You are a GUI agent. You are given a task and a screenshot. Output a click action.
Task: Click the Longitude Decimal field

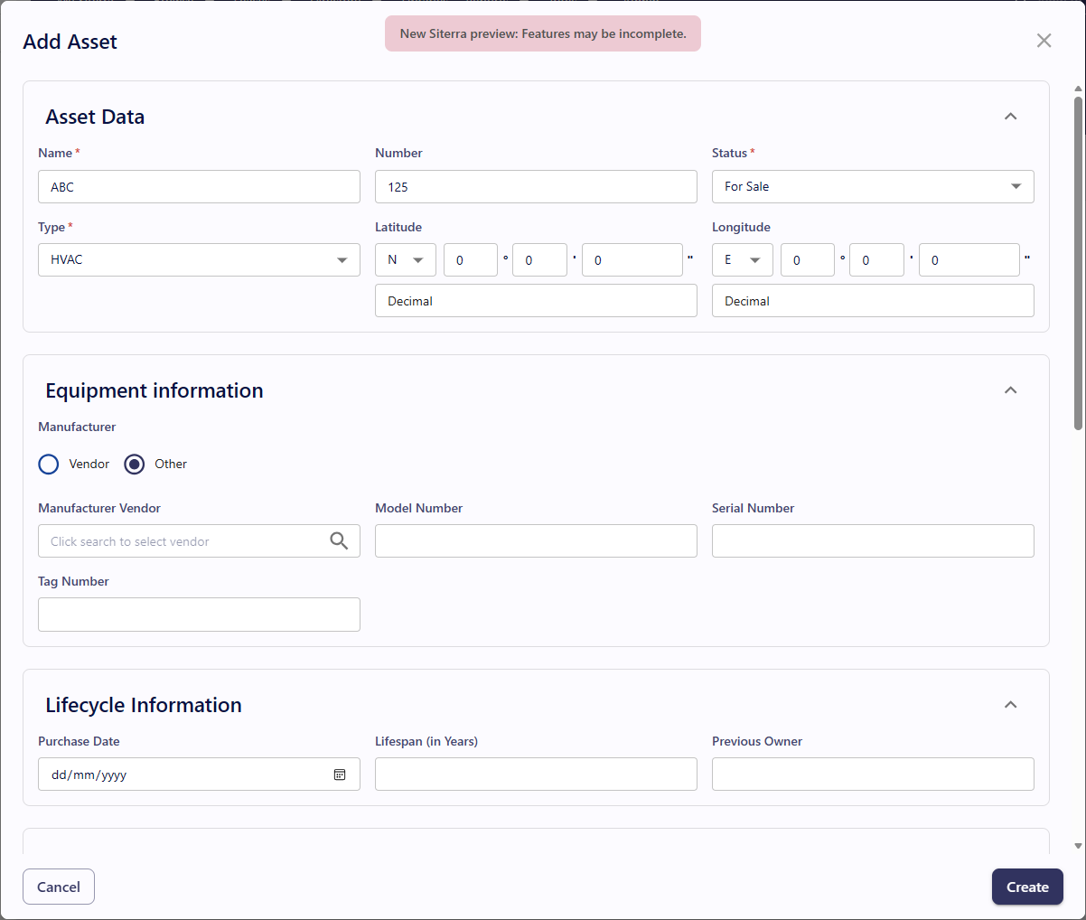tap(873, 301)
